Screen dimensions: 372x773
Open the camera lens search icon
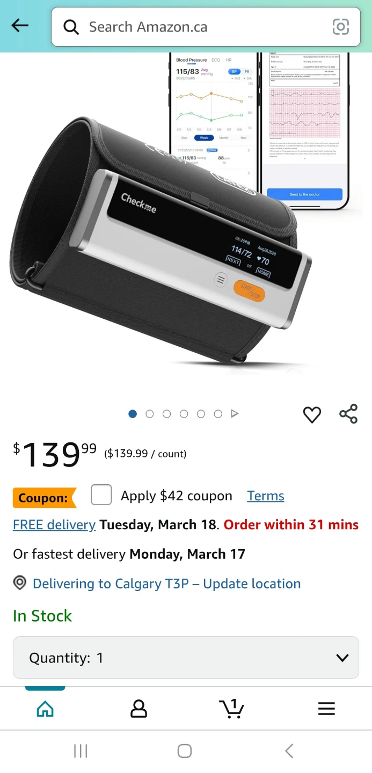(341, 27)
